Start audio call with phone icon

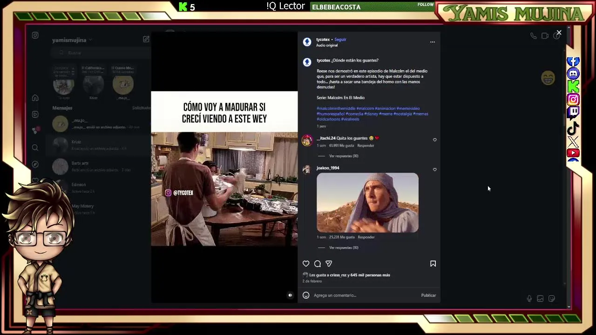pos(533,36)
